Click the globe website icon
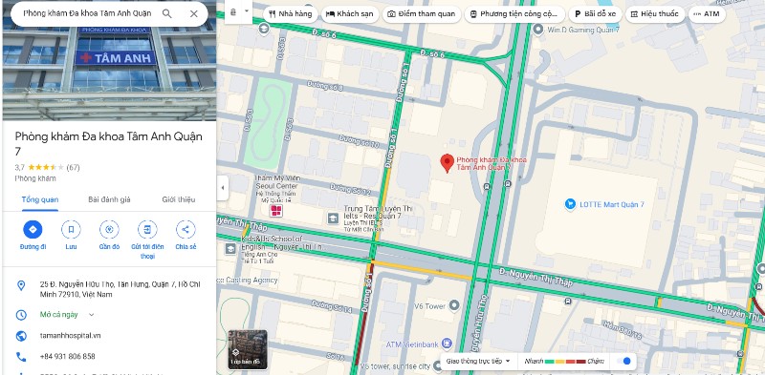 click(21, 336)
